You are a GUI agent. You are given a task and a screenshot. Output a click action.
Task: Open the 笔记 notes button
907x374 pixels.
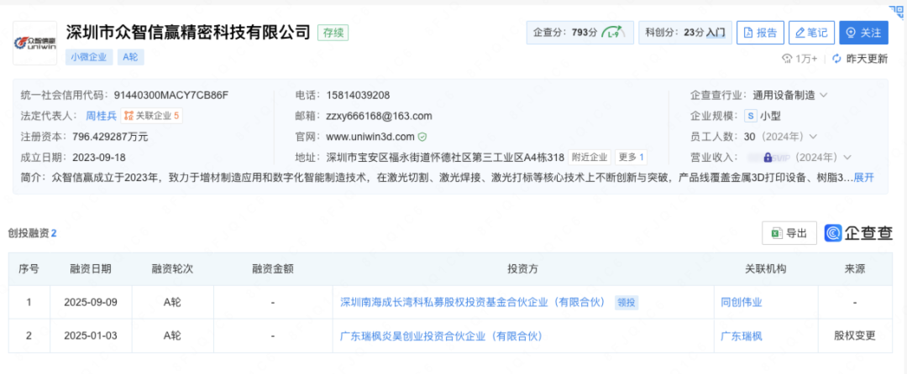coord(811,33)
